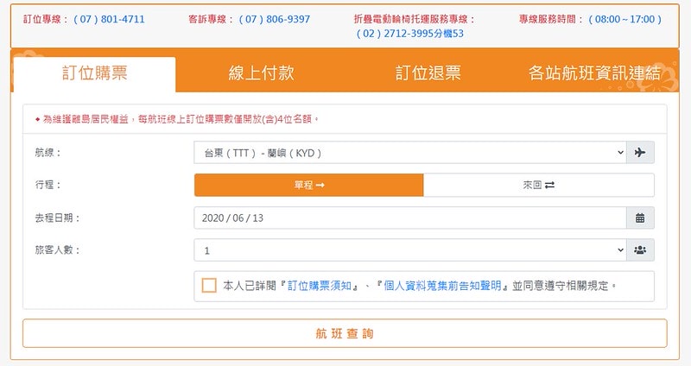Select 來回 round-trip option
This screenshot has height=366, width=691.
click(x=538, y=185)
